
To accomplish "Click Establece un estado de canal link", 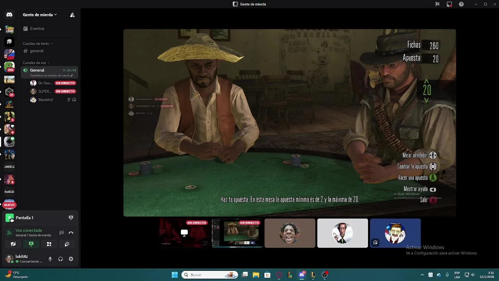I will pyautogui.click(x=51, y=75).
